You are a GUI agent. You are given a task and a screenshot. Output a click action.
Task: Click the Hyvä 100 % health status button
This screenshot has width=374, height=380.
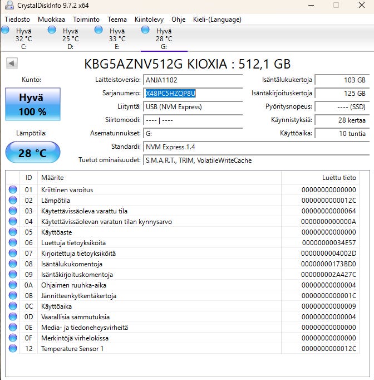[32, 104]
